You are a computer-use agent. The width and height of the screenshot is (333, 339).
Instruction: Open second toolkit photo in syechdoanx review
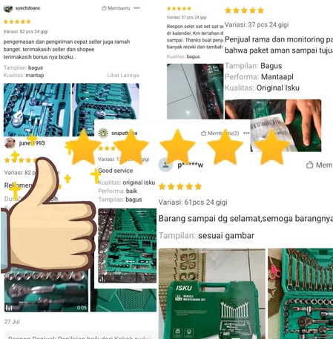click(105, 110)
